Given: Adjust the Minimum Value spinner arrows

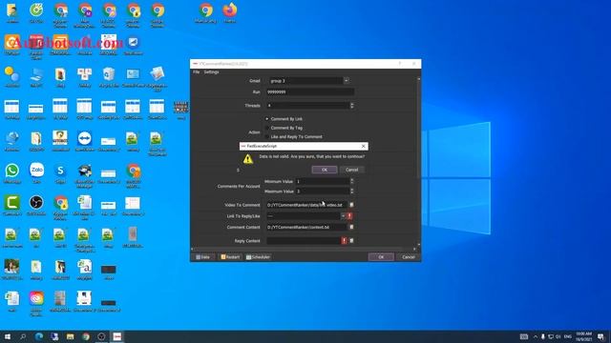Looking at the screenshot, I should click(352, 181).
